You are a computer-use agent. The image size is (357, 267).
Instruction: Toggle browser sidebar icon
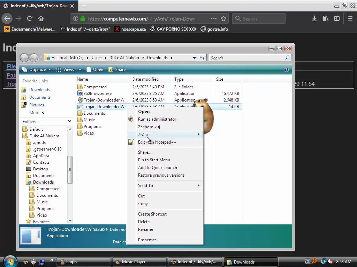tap(337, 18)
